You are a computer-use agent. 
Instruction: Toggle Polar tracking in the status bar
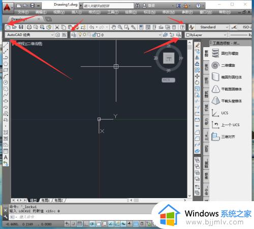[92, 224]
